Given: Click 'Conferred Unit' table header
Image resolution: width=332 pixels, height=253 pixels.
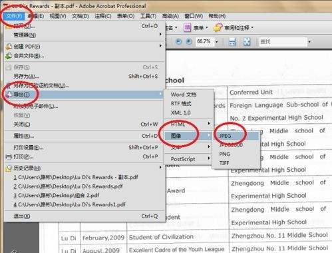Looking at the screenshot, I should (251, 92).
